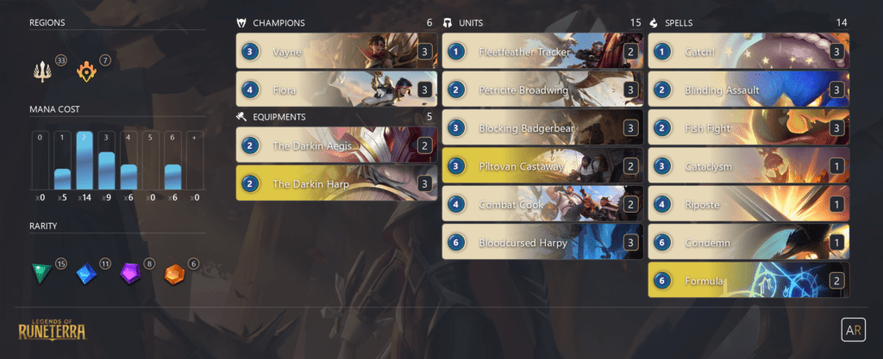Click the Equipments hammer icon
Screen dimensions: 883x359
pyautogui.click(x=241, y=117)
